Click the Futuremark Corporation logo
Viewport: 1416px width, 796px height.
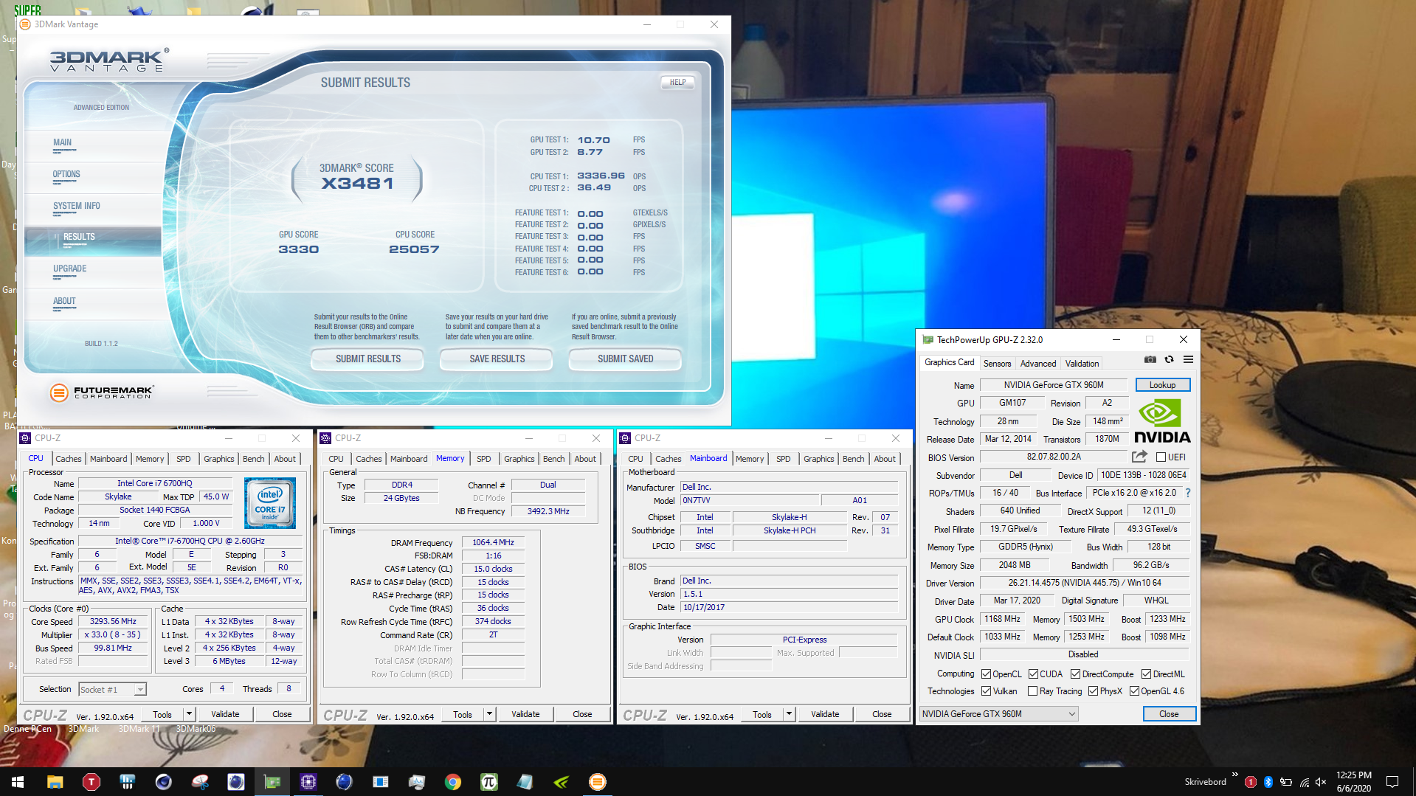[x=102, y=392]
